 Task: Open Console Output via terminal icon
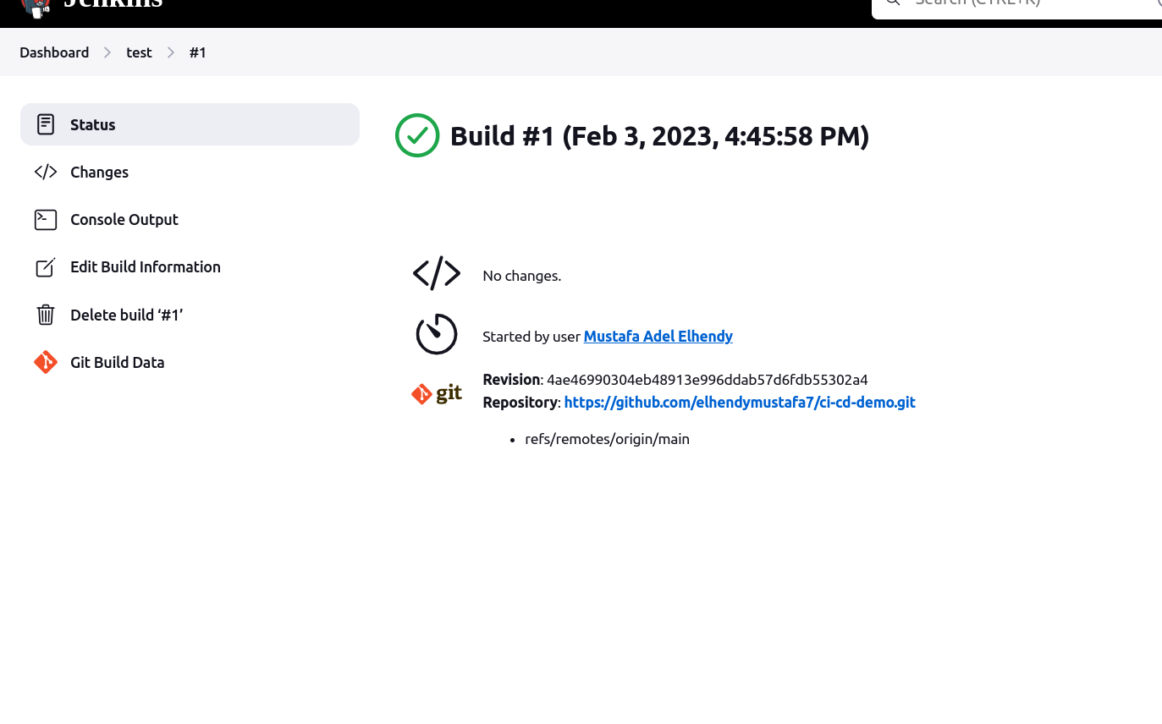pos(45,219)
